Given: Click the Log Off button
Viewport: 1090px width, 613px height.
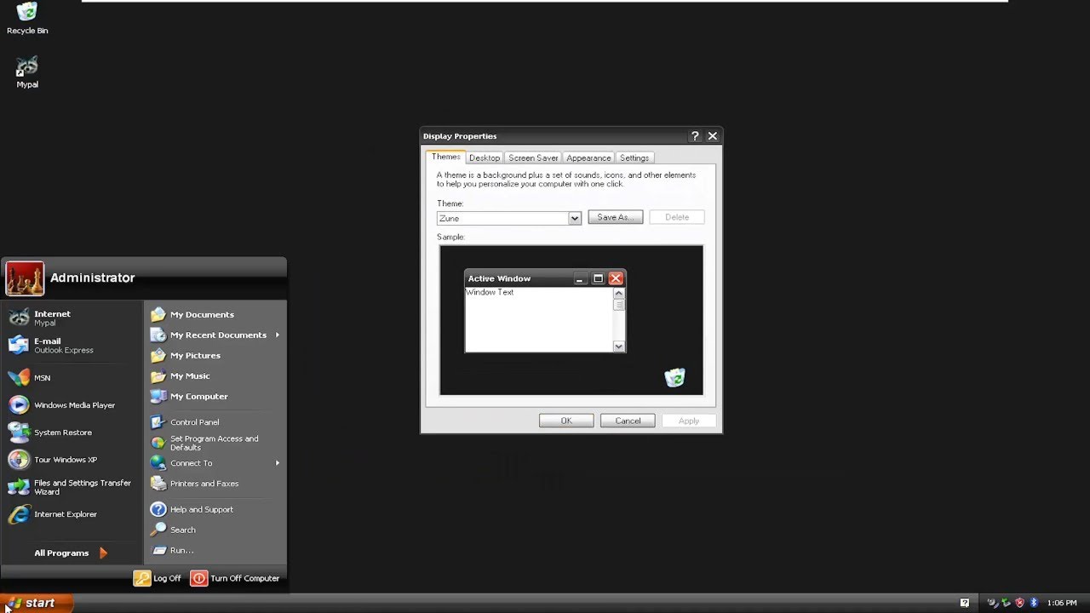Looking at the screenshot, I should [x=158, y=578].
